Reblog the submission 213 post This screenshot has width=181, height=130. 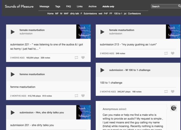pos(166,53)
